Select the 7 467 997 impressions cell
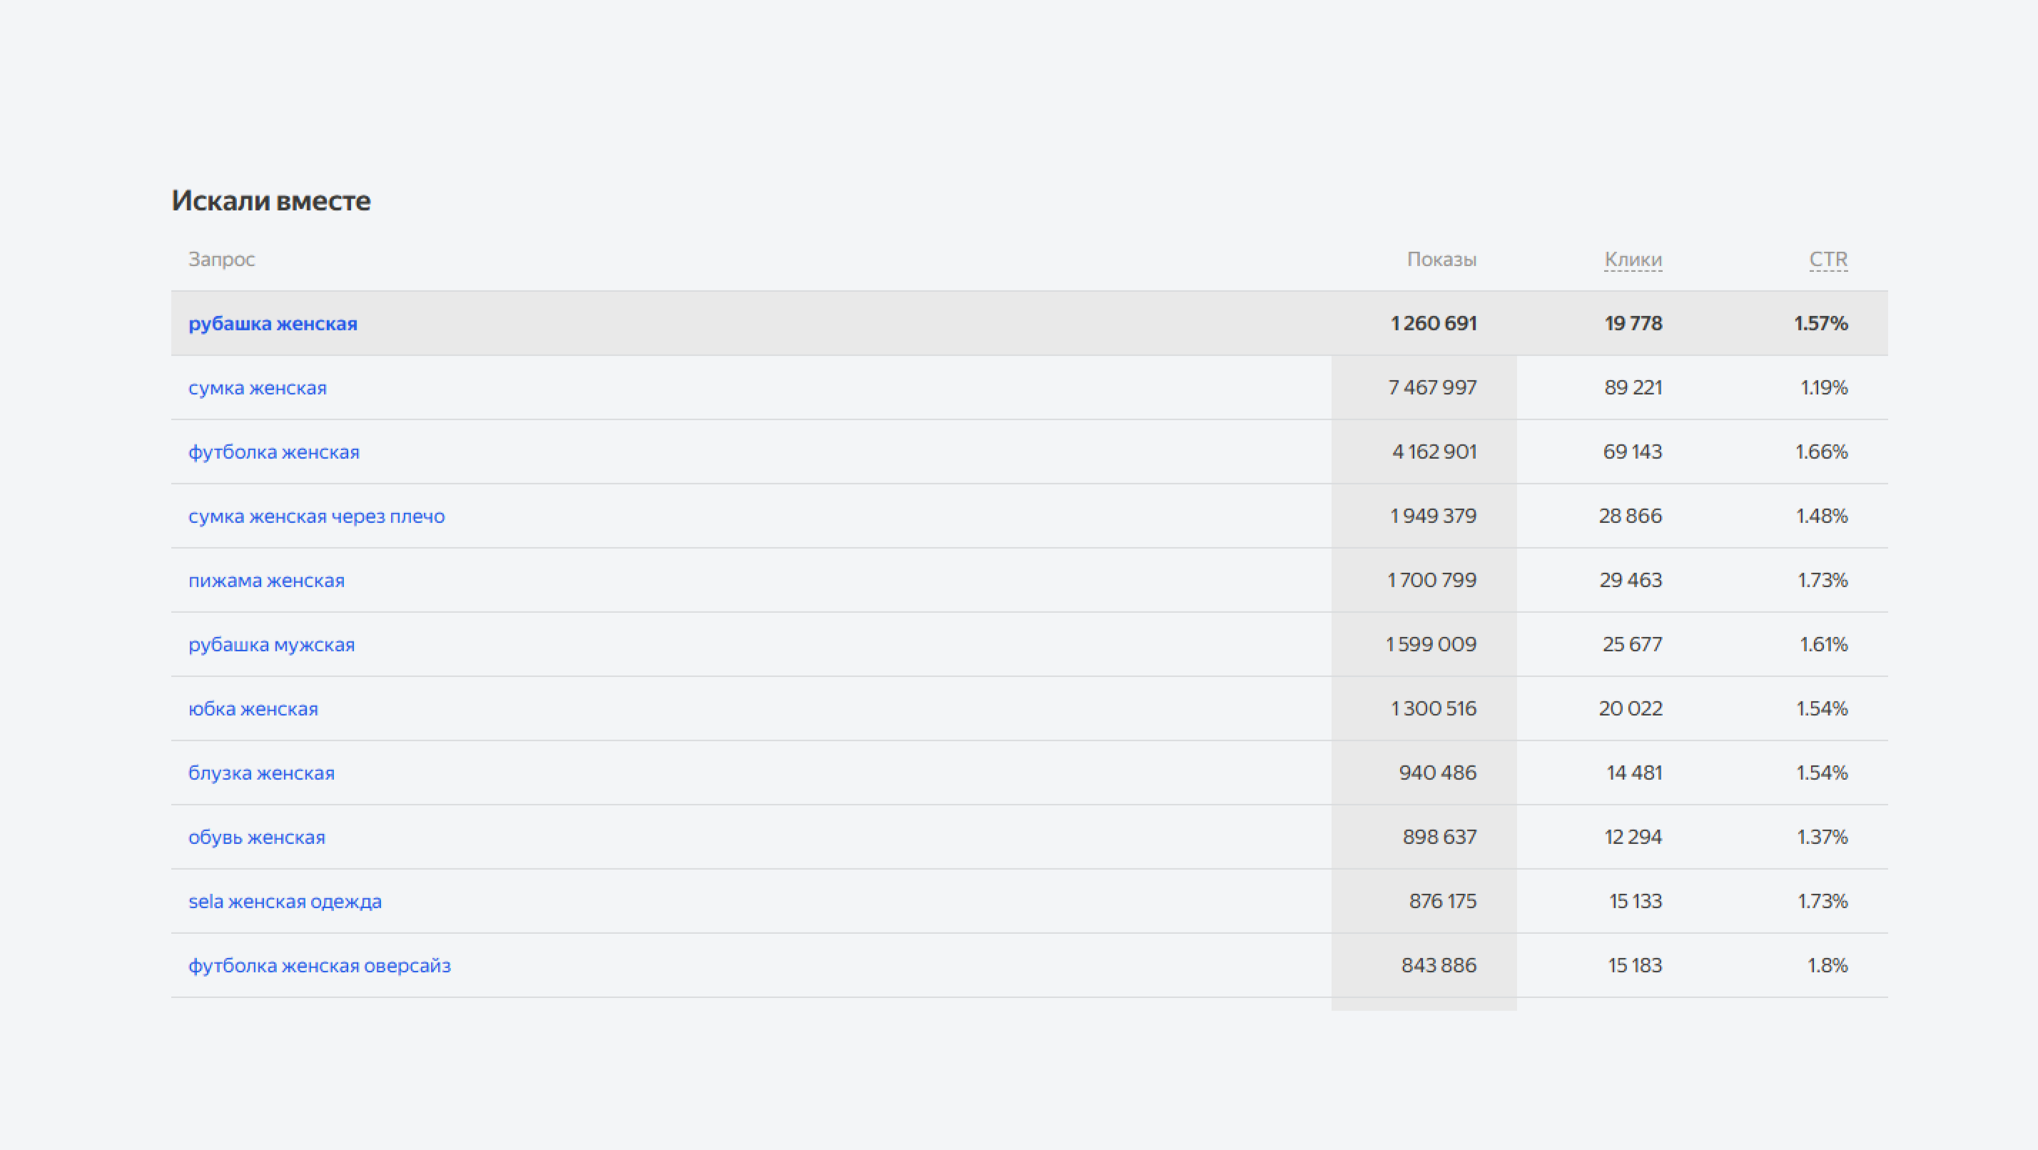The image size is (2038, 1150). click(x=1432, y=387)
